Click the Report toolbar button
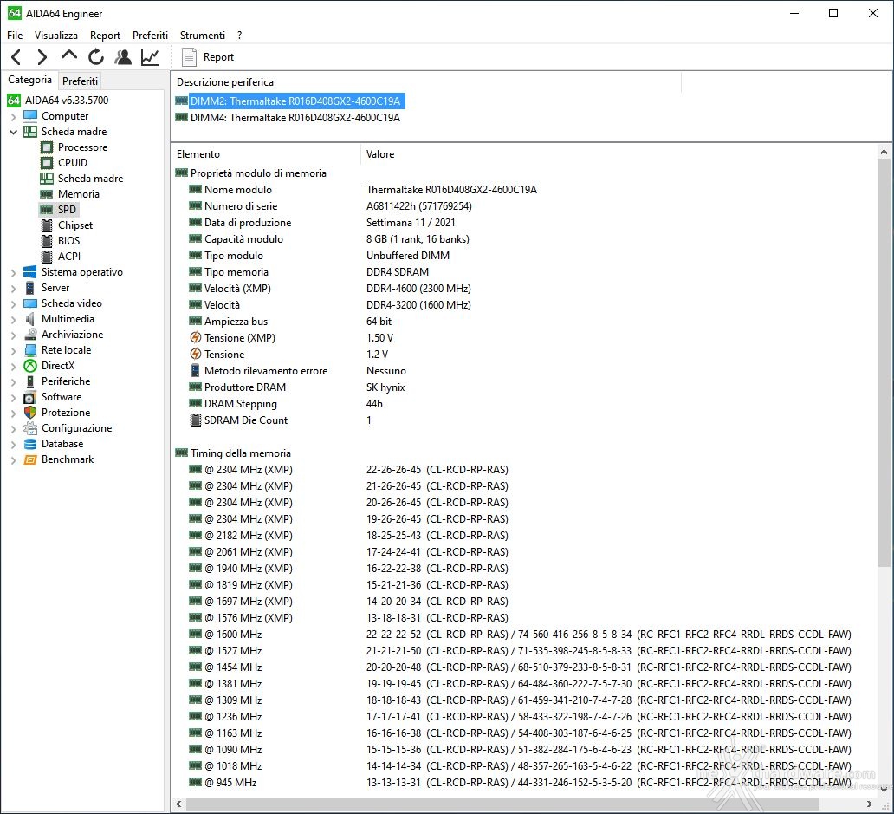Screen dimensions: 894x814 tap(208, 57)
